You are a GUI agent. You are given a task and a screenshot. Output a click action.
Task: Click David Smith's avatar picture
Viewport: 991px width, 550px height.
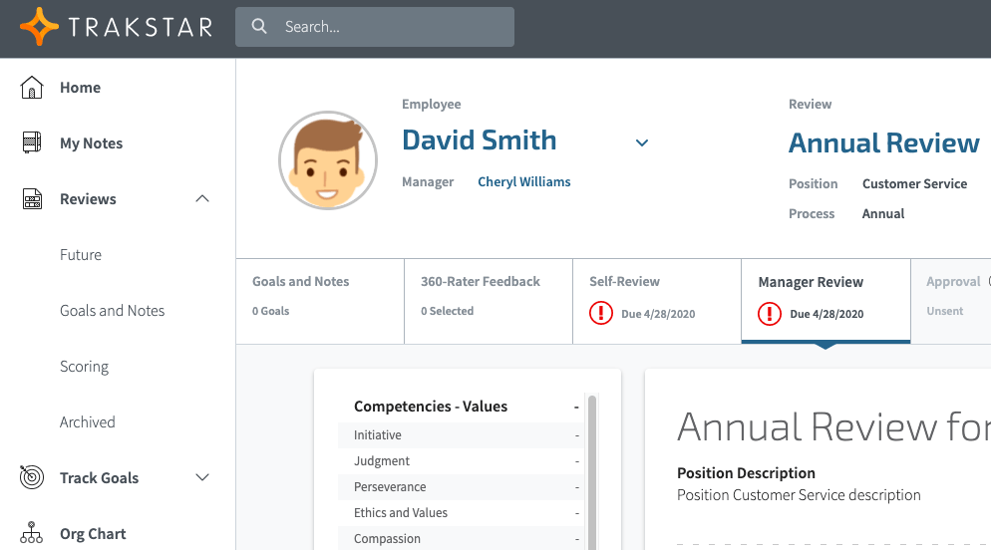328,160
